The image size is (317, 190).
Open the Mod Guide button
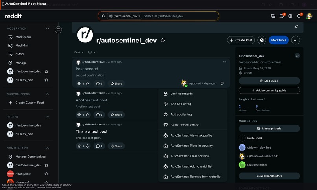point(269,81)
